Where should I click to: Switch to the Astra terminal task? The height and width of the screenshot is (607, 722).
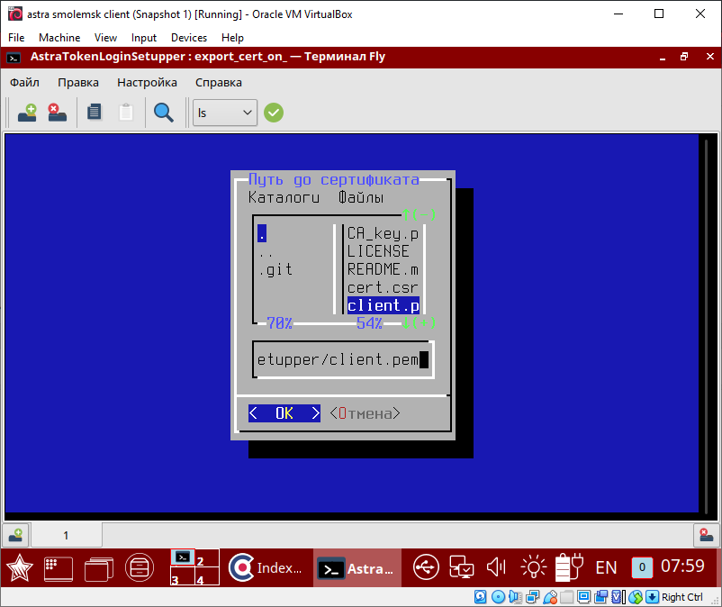click(x=357, y=568)
